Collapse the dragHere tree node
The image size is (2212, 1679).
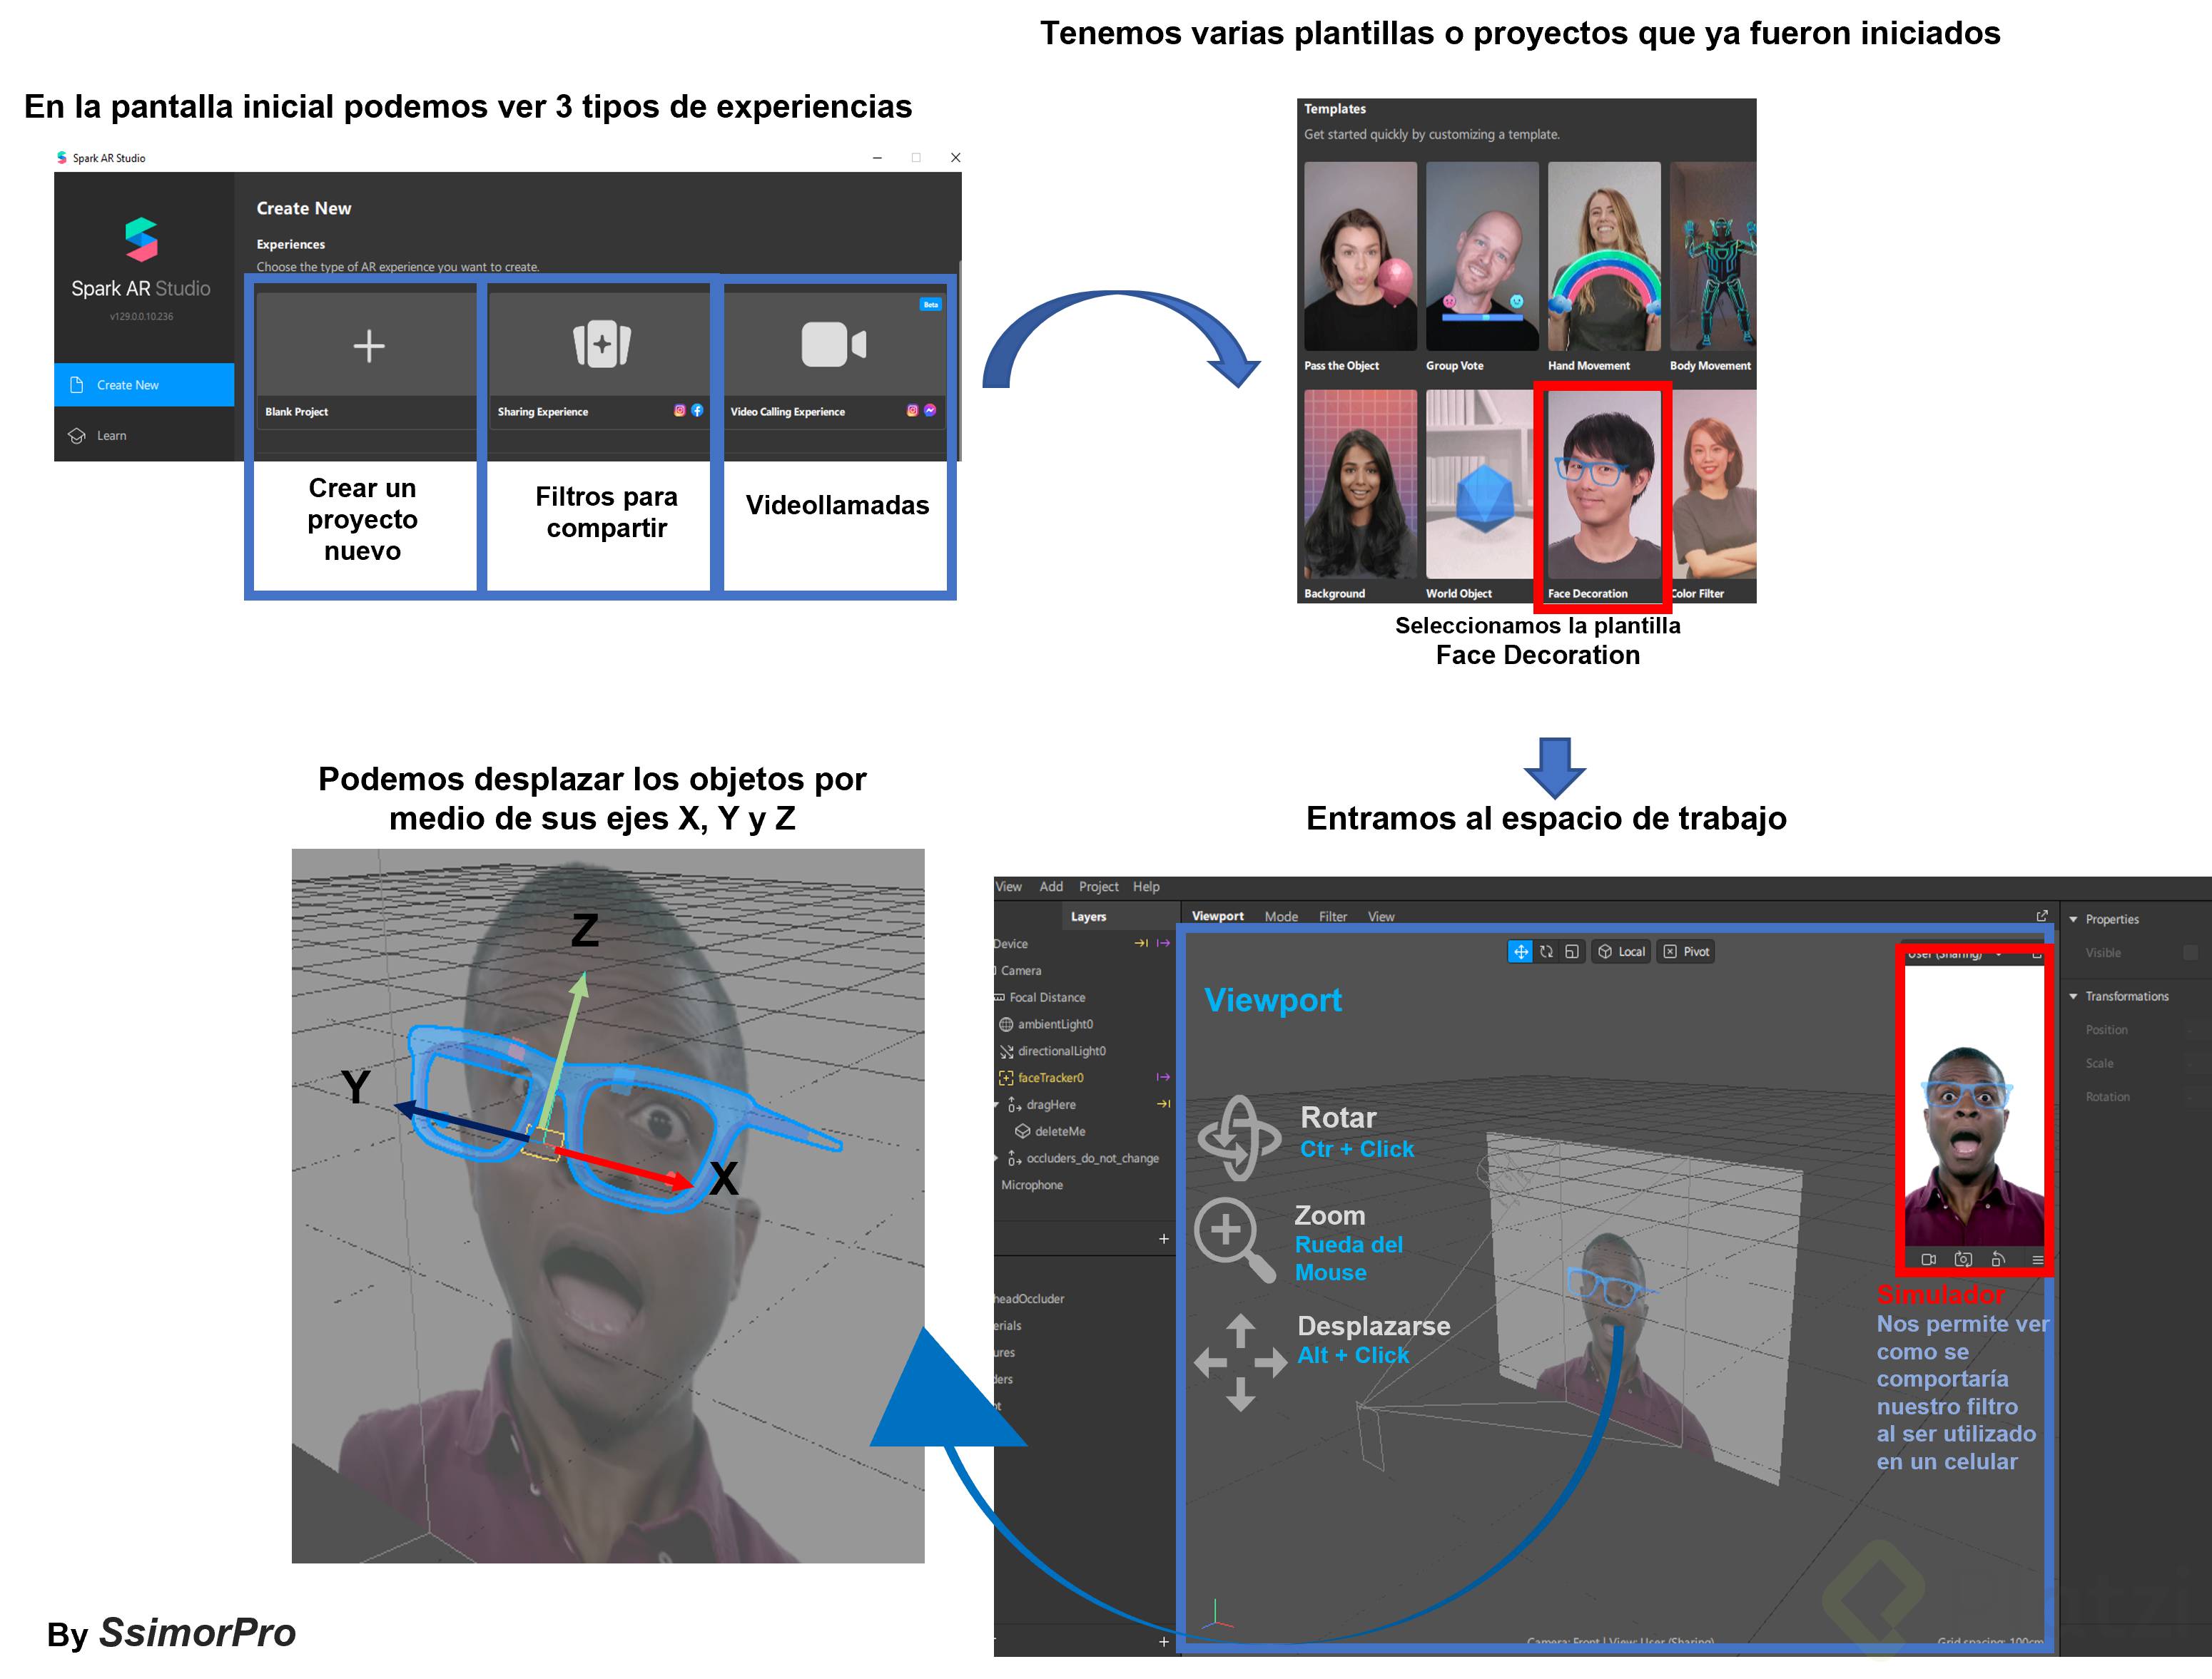(997, 1106)
